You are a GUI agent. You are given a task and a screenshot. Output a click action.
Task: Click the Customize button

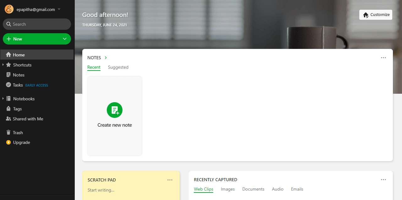pos(376,14)
